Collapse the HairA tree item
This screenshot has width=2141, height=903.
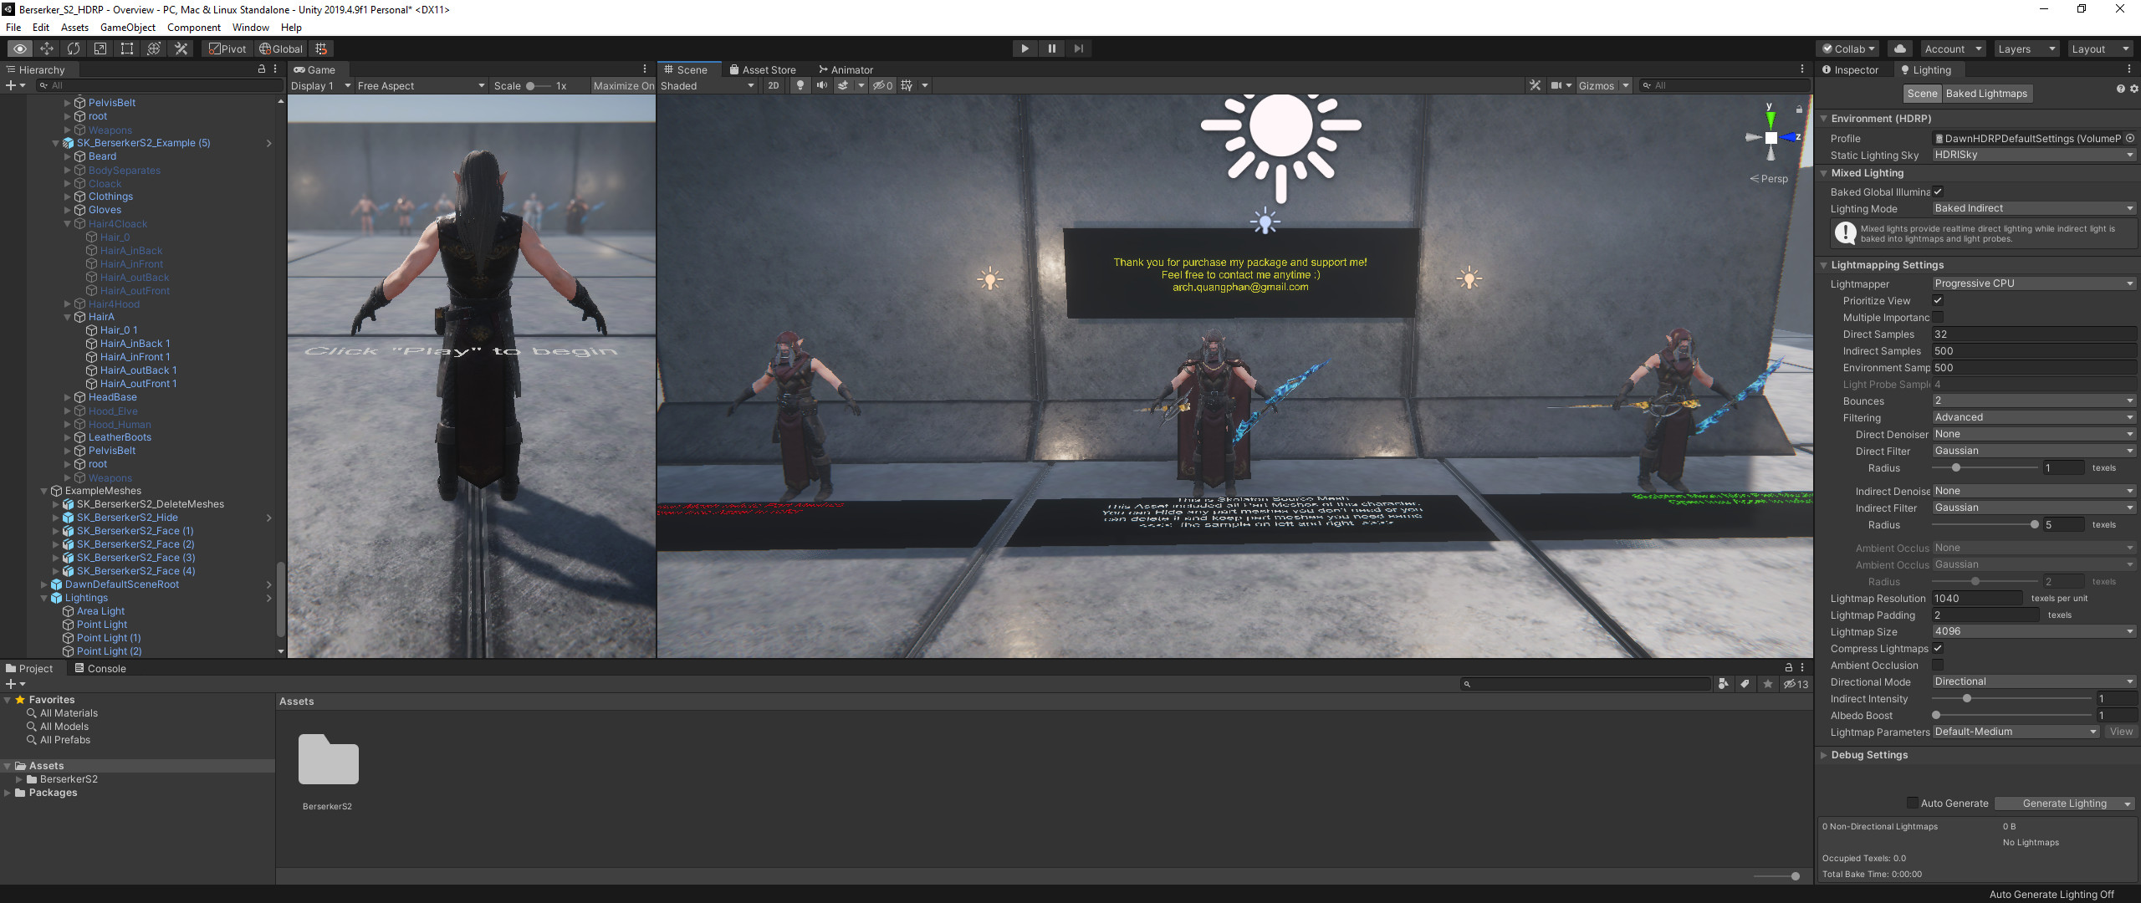point(68,317)
